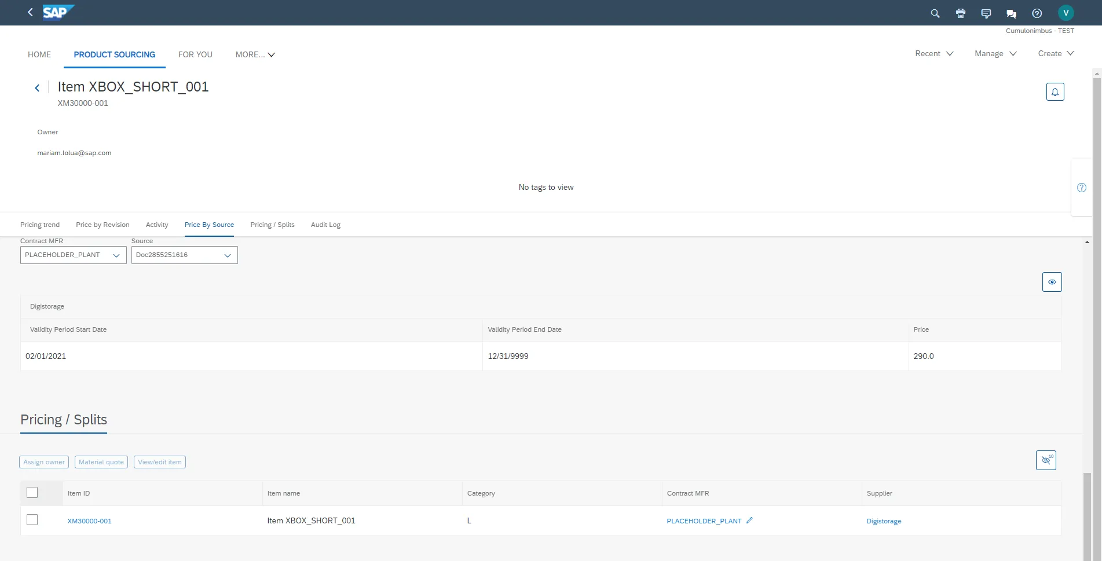This screenshot has width=1102, height=561.
Task: Switch to Pricing / Splits tab
Action: point(272,225)
